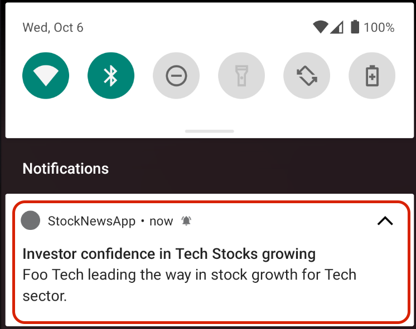Tap the Wi-Fi status bar icon
Screen dimensions: 416x329
(320, 27)
